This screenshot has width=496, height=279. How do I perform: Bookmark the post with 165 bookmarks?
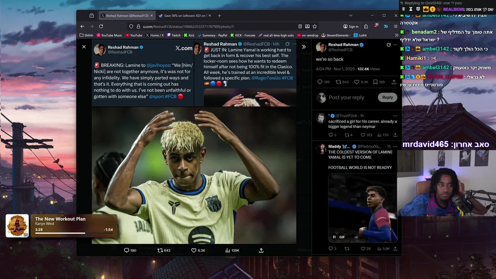[379, 82]
